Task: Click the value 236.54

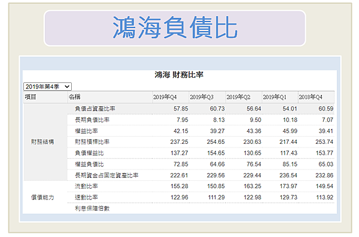Action: pyautogui.click(x=288, y=176)
